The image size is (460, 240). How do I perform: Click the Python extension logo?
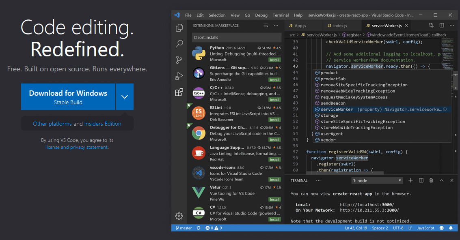click(199, 54)
